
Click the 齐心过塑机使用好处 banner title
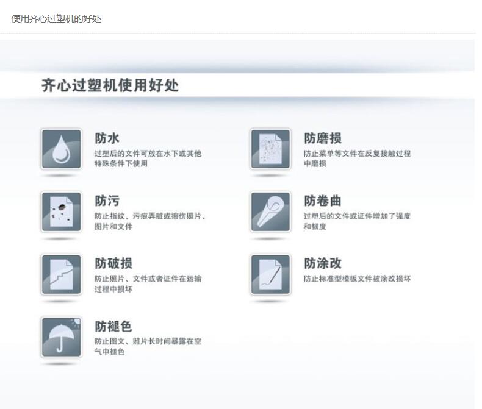pyautogui.click(x=110, y=85)
